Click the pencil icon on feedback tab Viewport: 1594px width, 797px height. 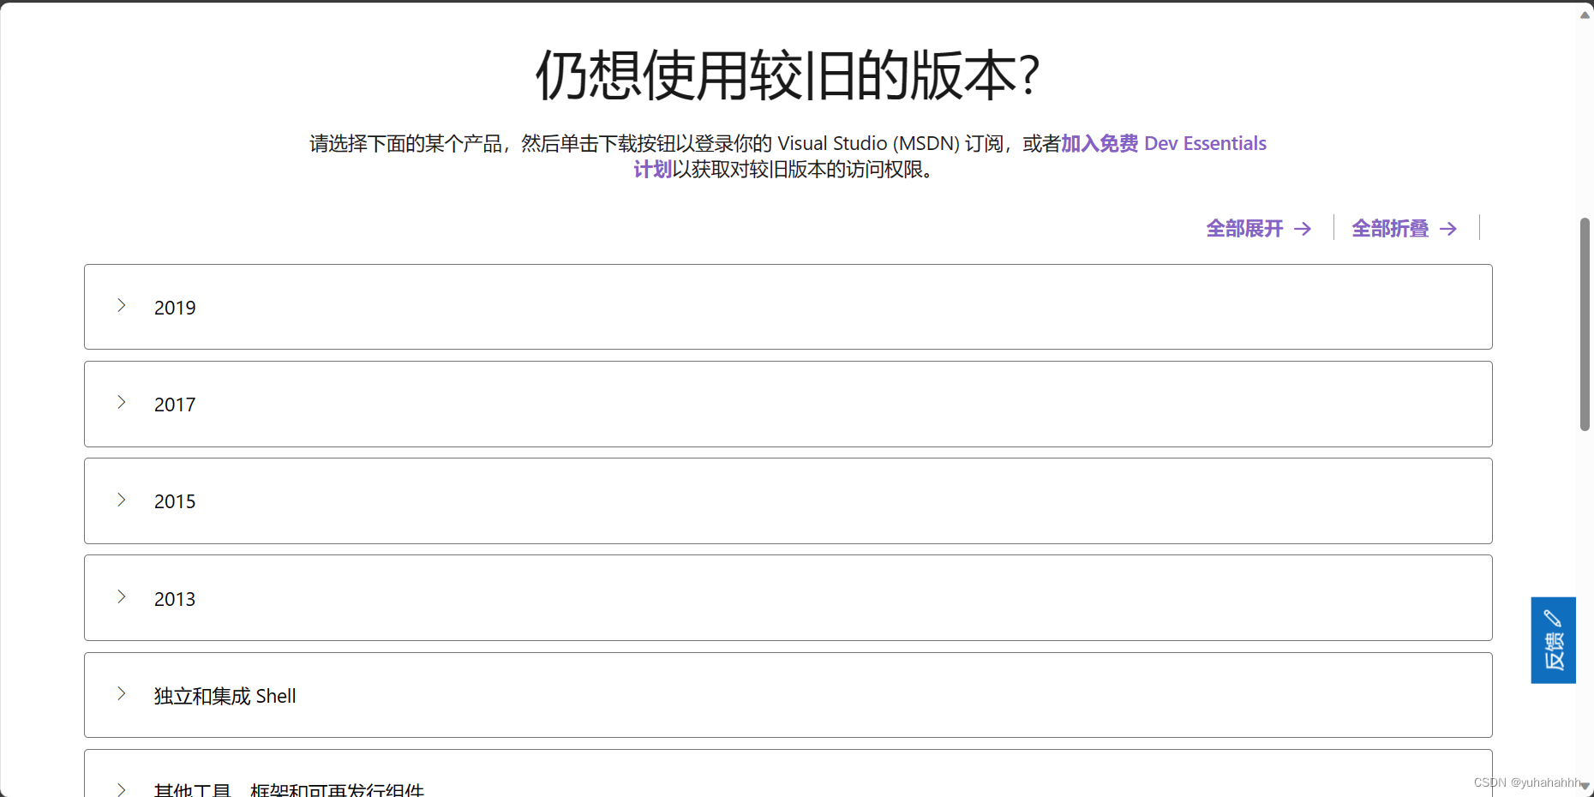1553,618
